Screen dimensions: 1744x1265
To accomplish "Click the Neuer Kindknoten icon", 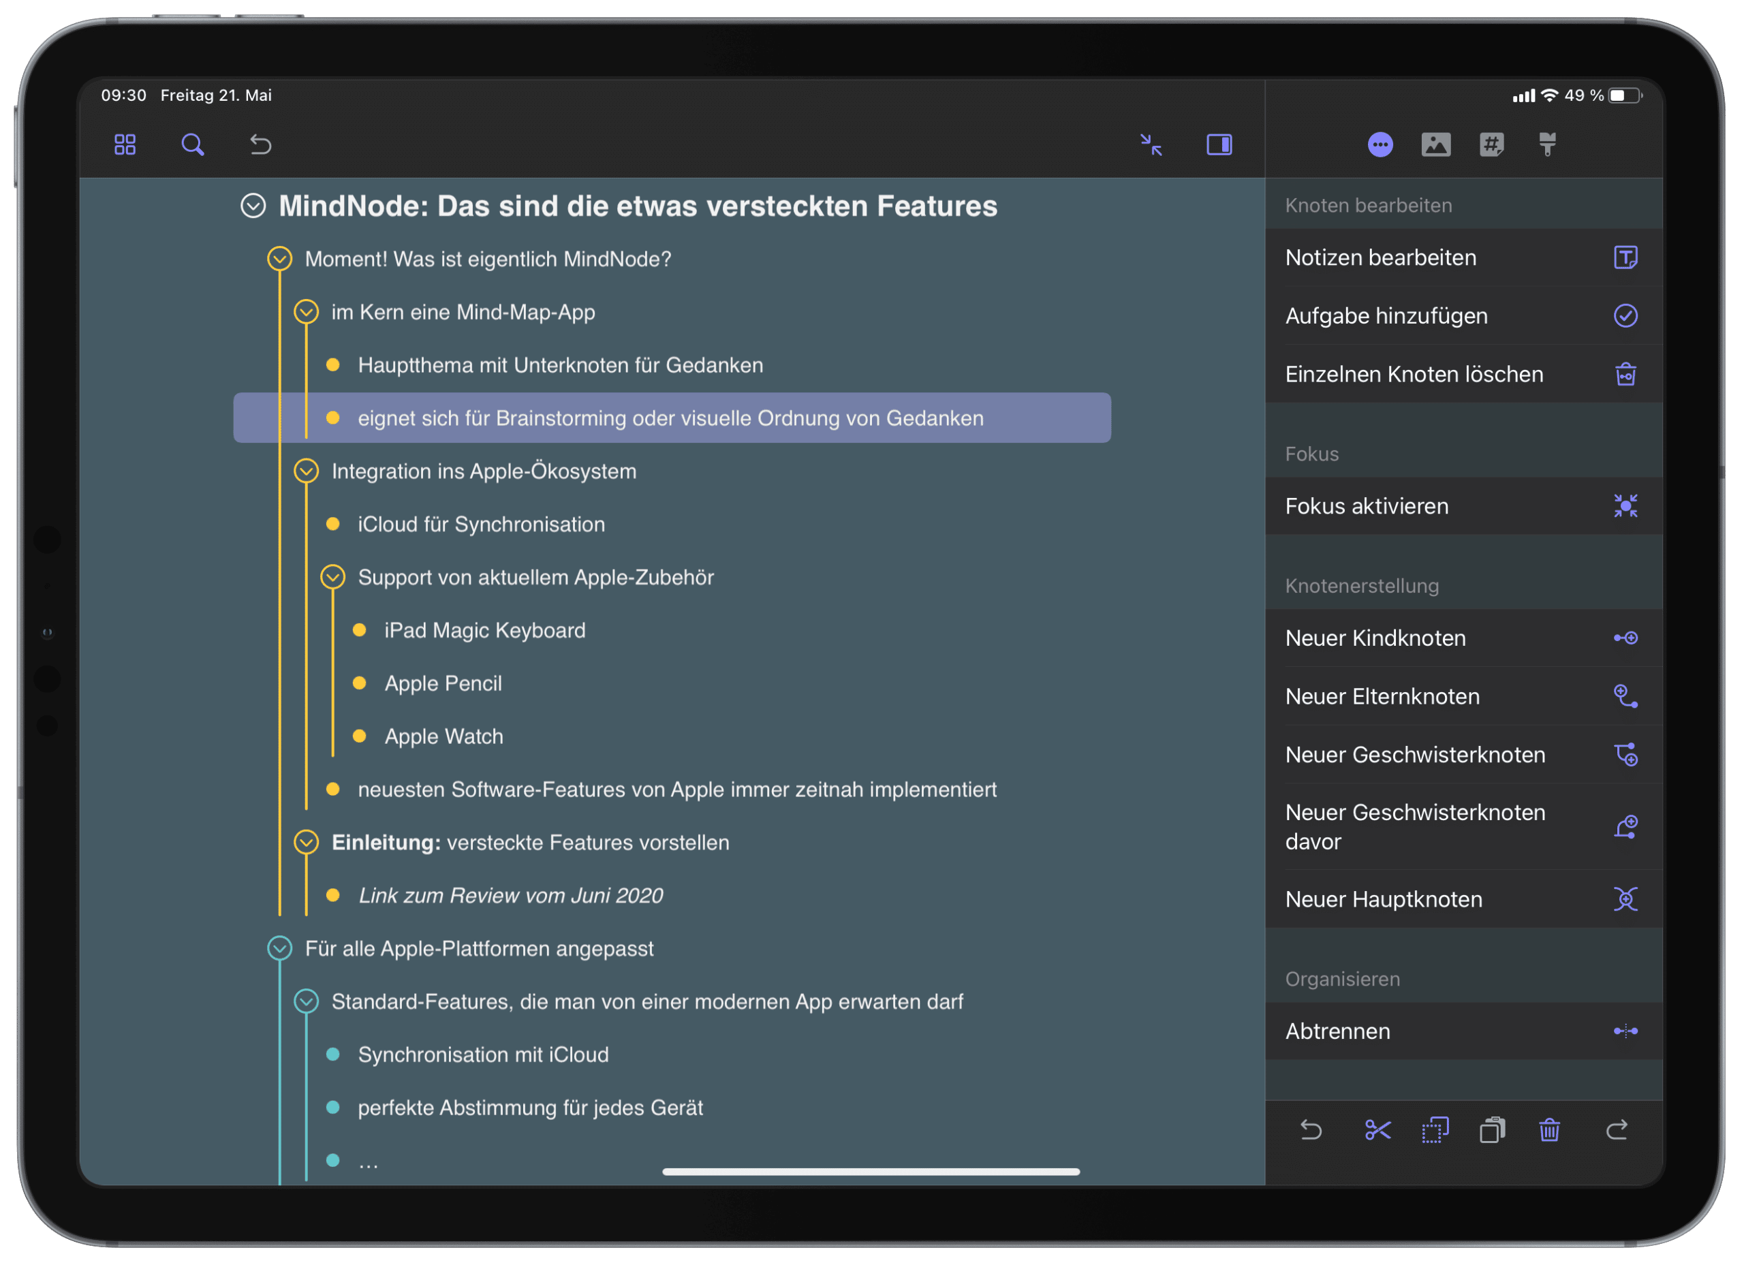I will 1623,636.
